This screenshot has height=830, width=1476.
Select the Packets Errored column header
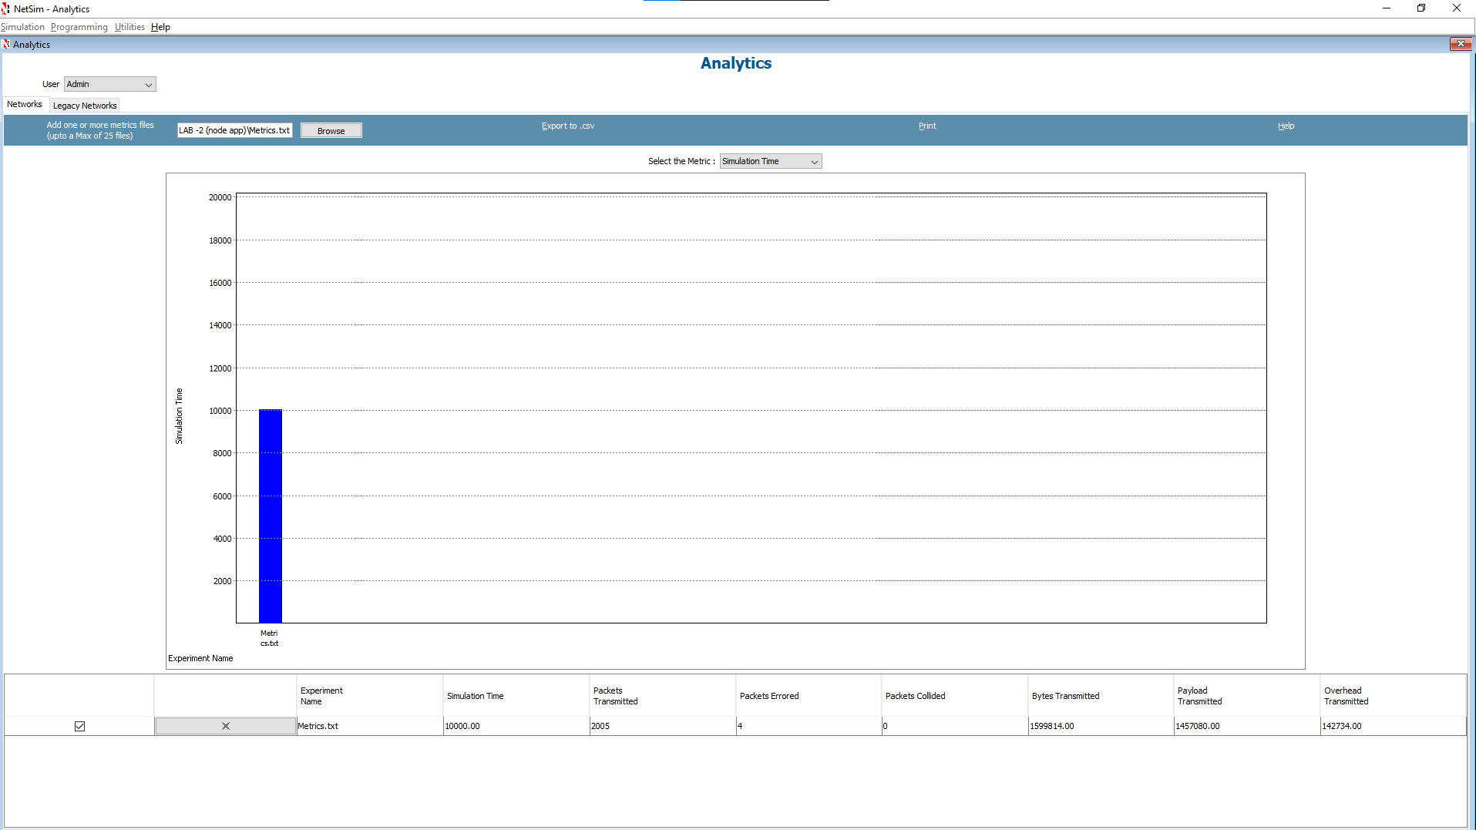point(809,696)
